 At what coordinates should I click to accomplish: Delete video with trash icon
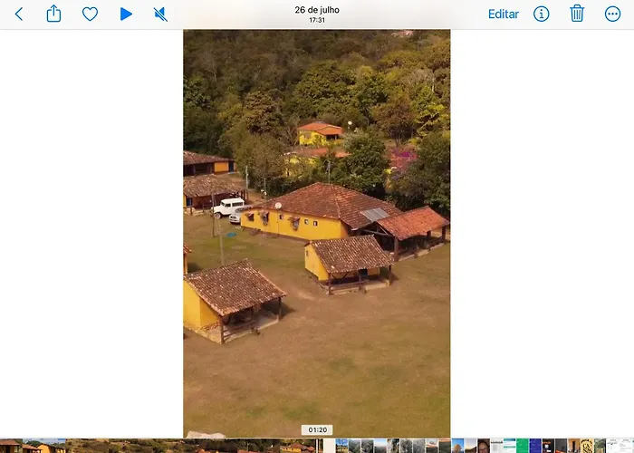click(577, 14)
